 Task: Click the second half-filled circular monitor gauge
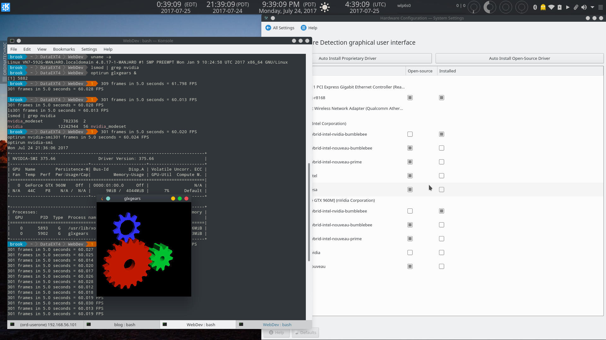[490, 7]
